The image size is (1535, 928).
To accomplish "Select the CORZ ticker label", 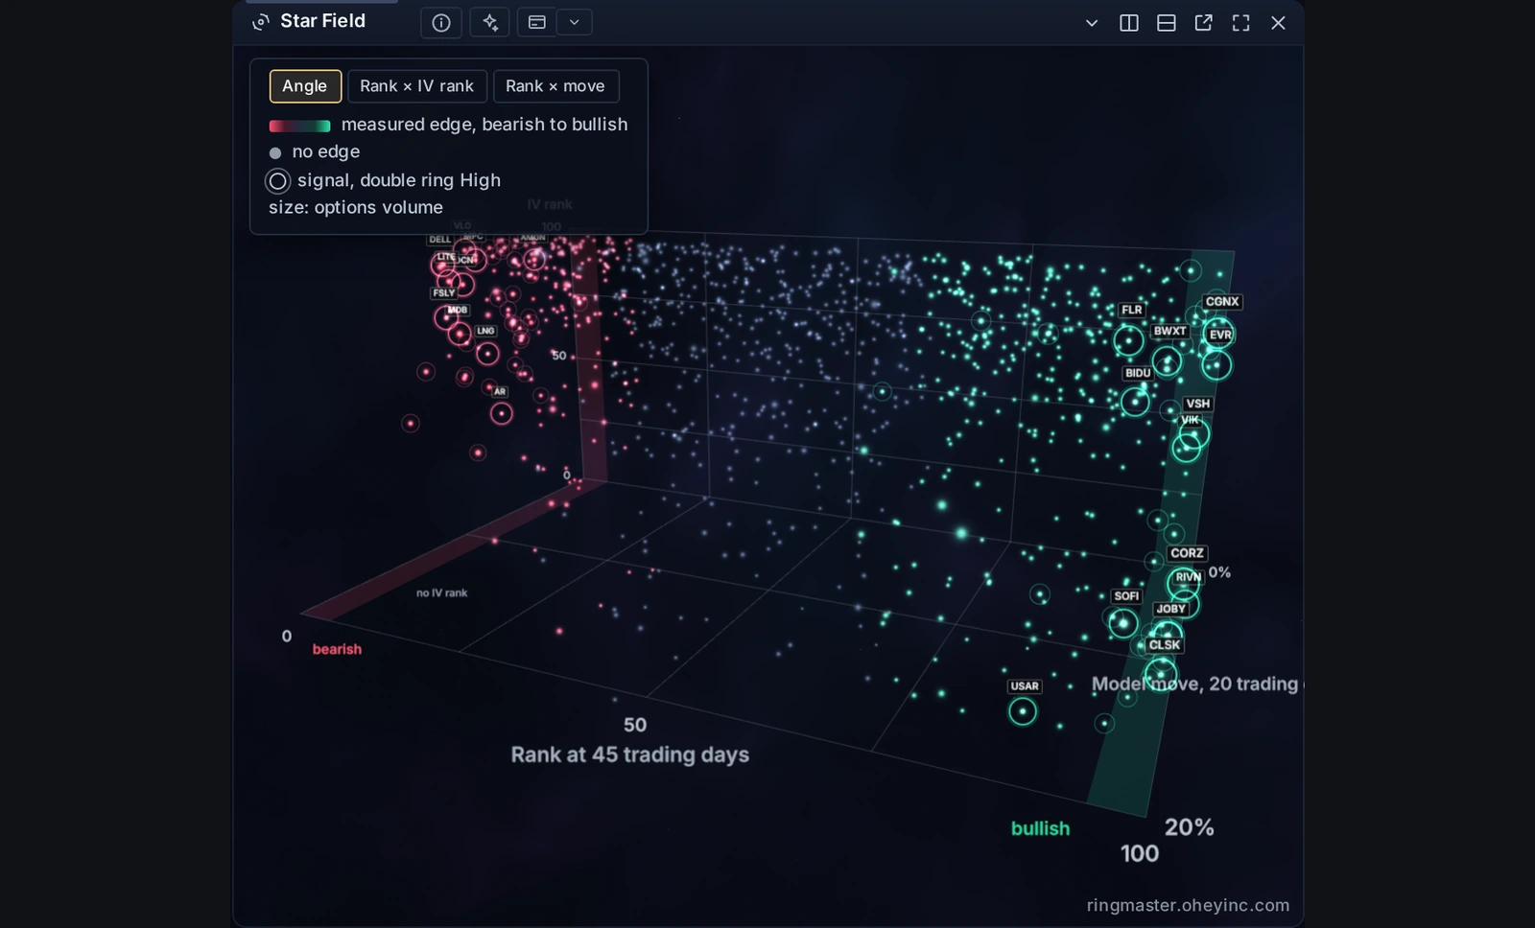I will point(1187,553).
